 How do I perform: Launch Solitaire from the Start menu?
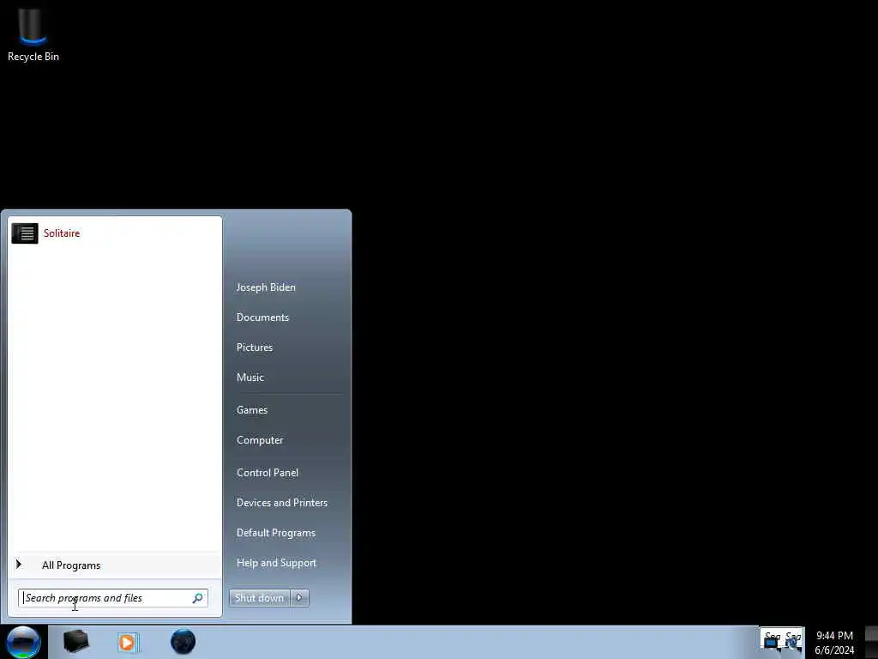115,233
